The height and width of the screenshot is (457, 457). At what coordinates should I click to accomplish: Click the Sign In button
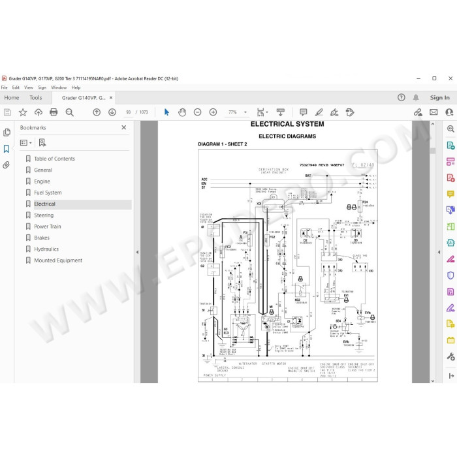[440, 98]
